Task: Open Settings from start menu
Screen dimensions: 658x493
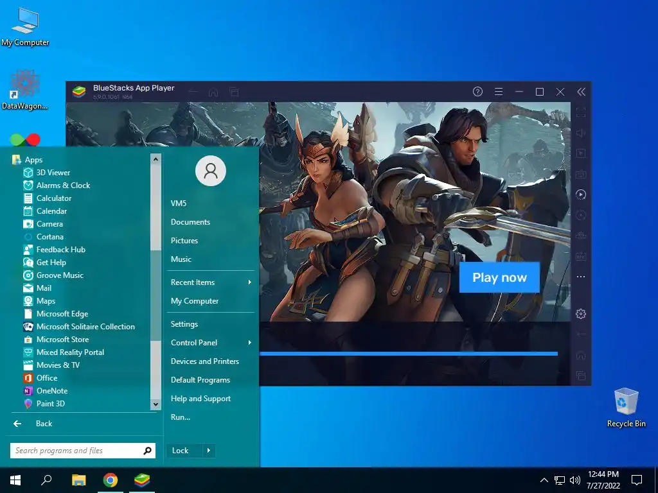Action: [184, 324]
